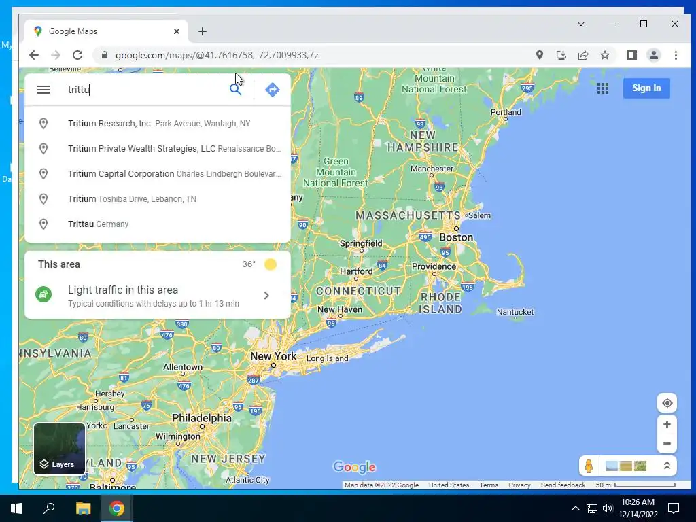Toggle the 50 mi map scale
This screenshot has width=696, height=522.
pyautogui.click(x=636, y=485)
